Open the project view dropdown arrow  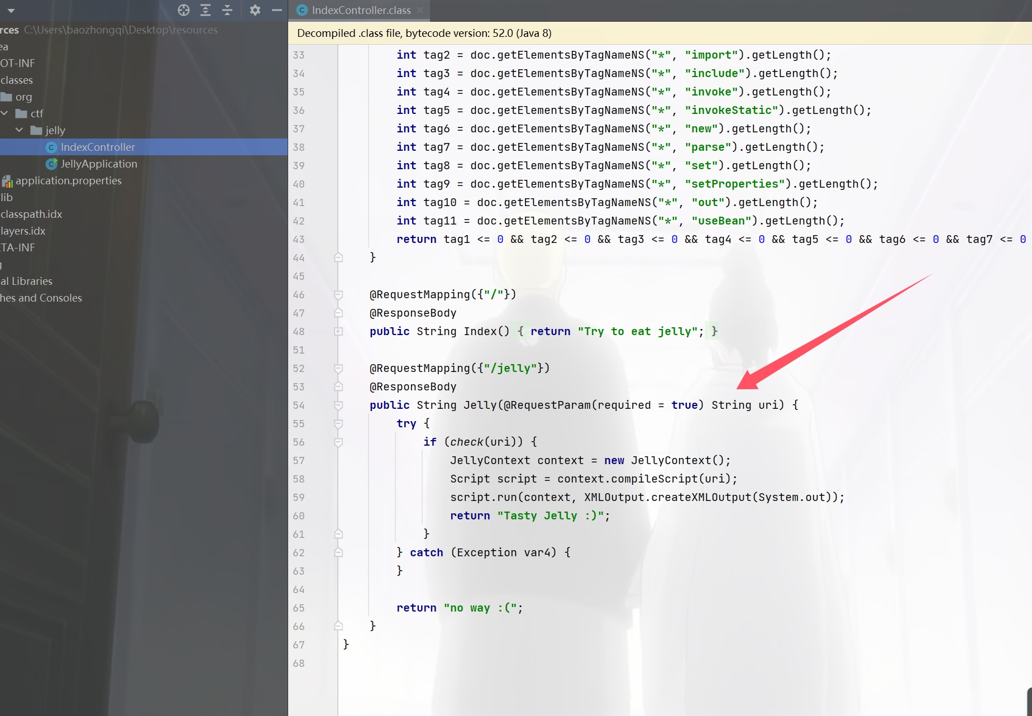11,11
